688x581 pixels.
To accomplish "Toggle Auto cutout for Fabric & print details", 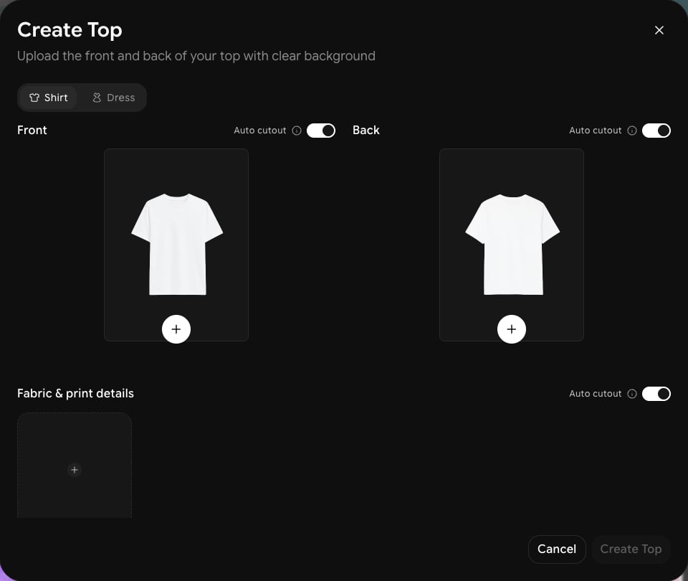I will point(656,394).
